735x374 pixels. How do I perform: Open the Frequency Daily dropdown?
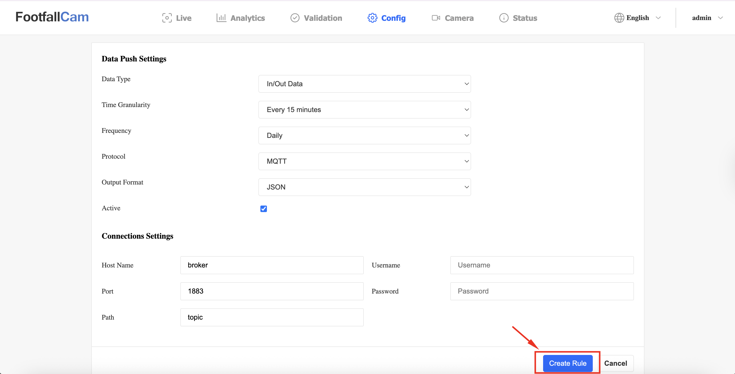[x=364, y=135]
